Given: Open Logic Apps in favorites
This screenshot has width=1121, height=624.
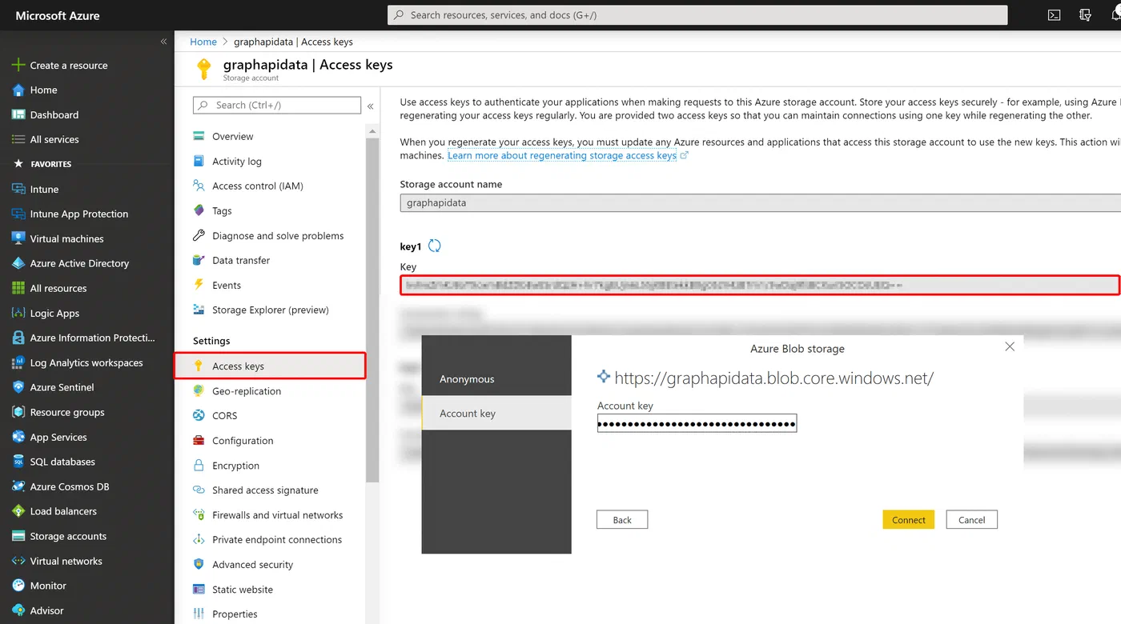Looking at the screenshot, I should [54, 314].
